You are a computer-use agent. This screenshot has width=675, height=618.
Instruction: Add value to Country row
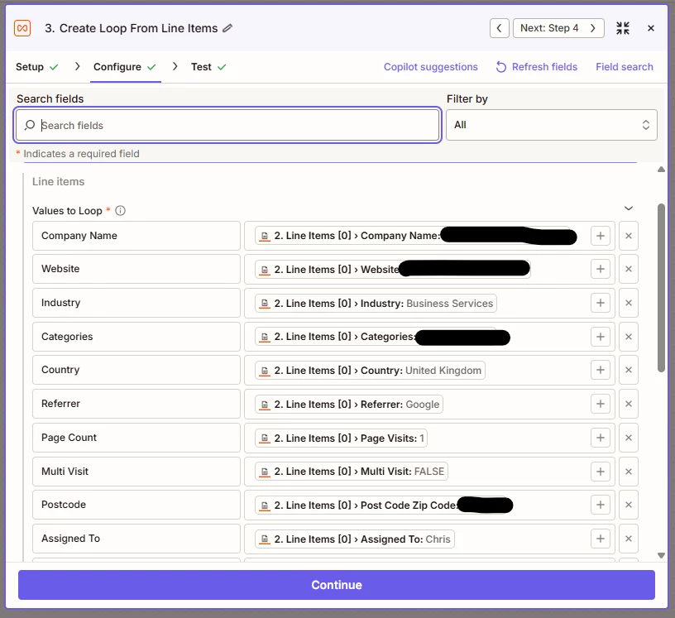[x=601, y=370]
